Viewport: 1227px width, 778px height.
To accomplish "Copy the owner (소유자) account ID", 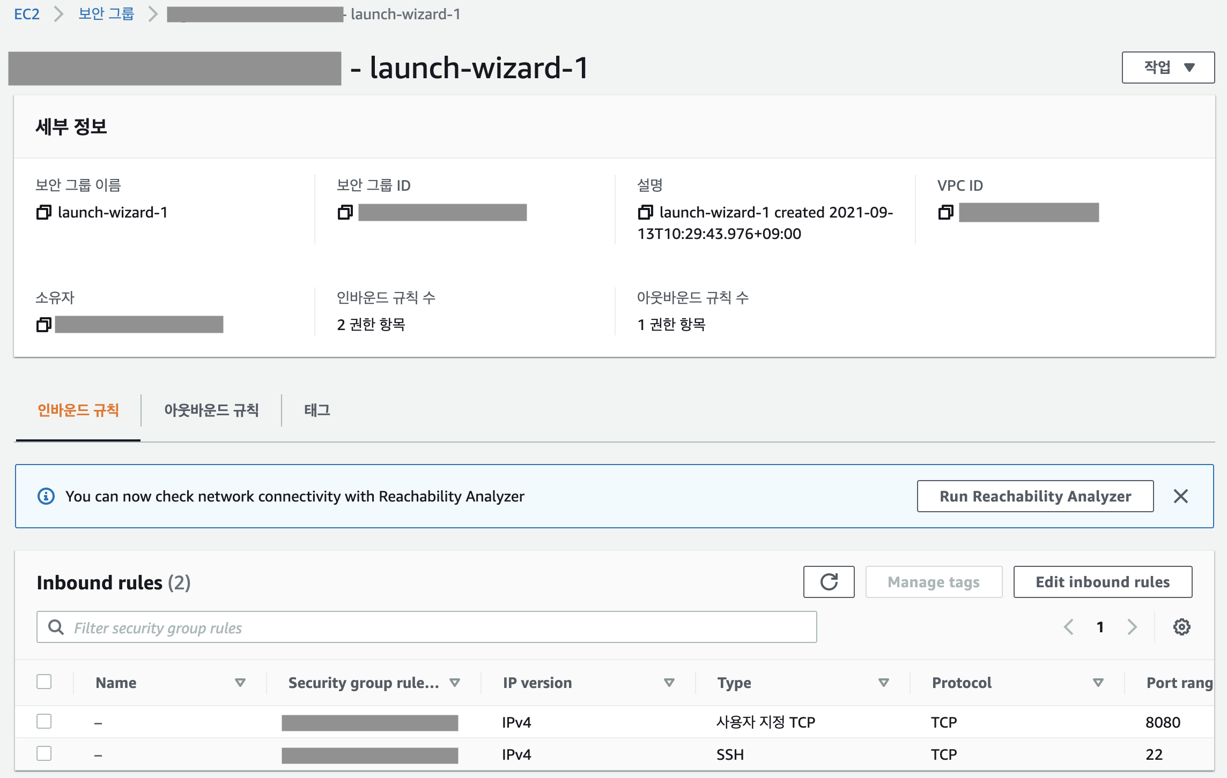I will [x=44, y=324].
